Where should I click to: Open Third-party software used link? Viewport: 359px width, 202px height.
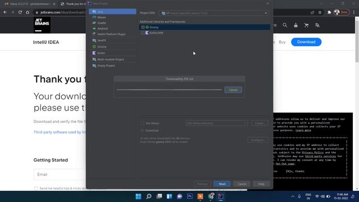59,132
